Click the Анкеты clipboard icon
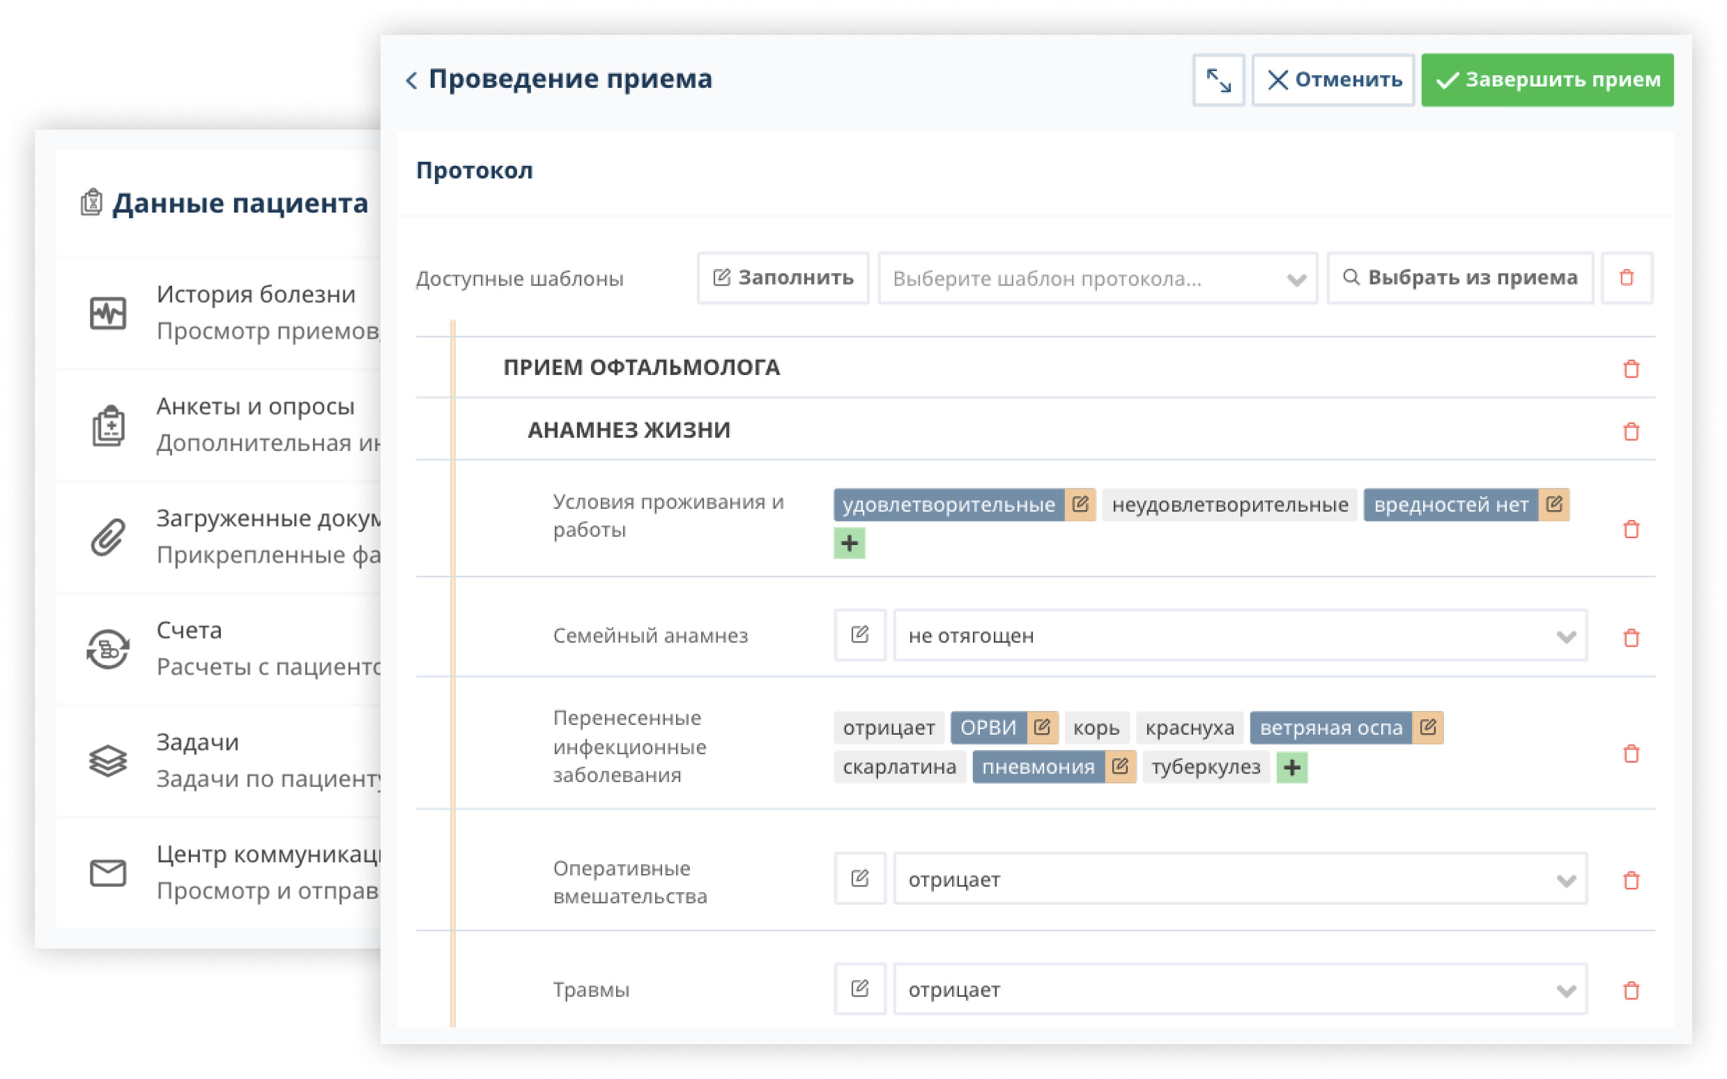Viewport: 1727px width, 1079px height. click(x=108, y=426)
